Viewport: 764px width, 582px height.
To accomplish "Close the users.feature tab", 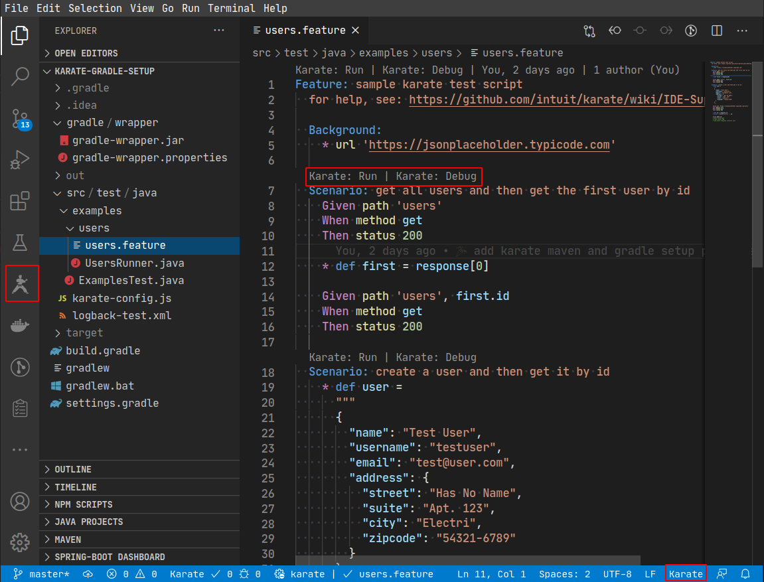I will click(x=355, y=31).
